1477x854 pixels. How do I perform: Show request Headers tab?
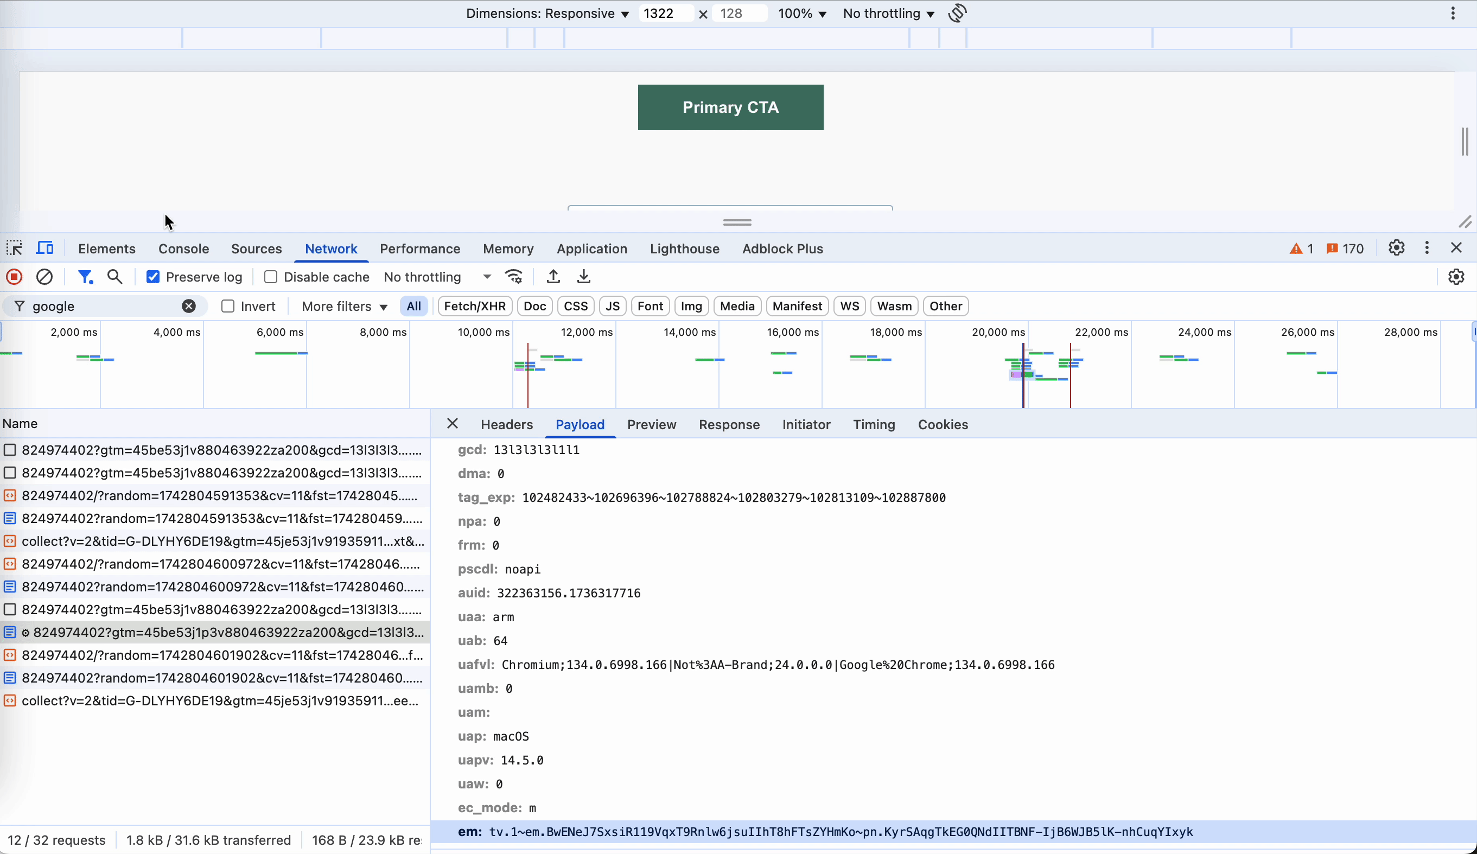[506, 424]
